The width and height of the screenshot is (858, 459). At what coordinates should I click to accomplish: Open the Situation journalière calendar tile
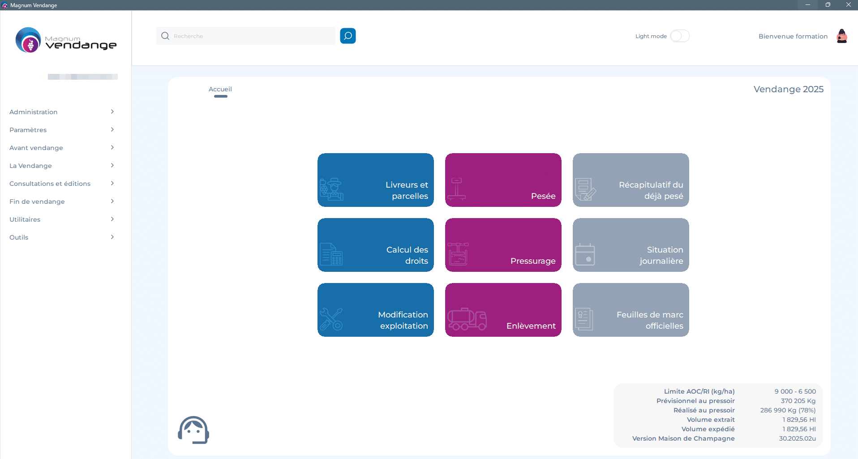pyautogui.click(x=631, y=245)
